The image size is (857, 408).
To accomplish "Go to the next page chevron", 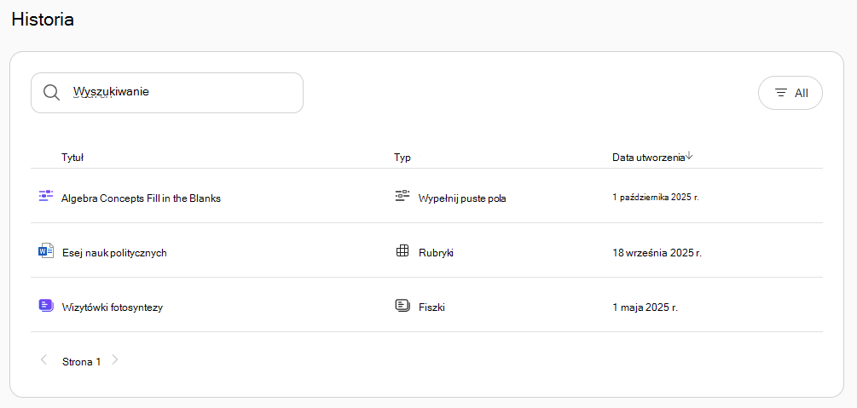I will point(115,360).
